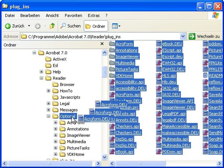Screen dimensions: 224x168
Task: Open the address bar dropdown
Action: 183,36
